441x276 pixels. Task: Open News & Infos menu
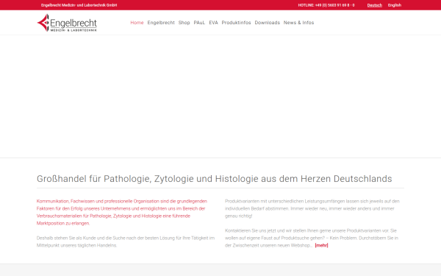click(298, 23)
